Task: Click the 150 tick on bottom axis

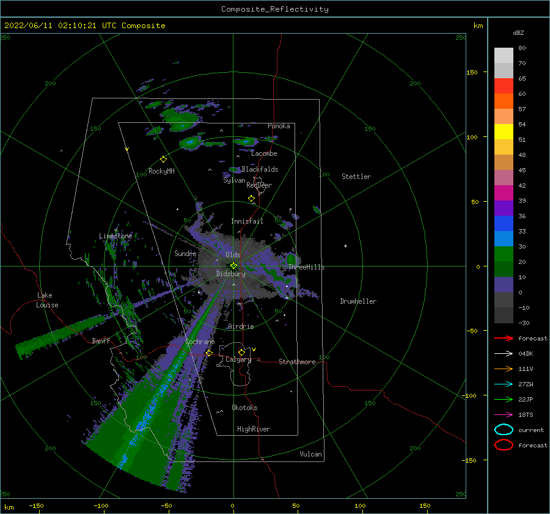Action: tap(425, 505)
